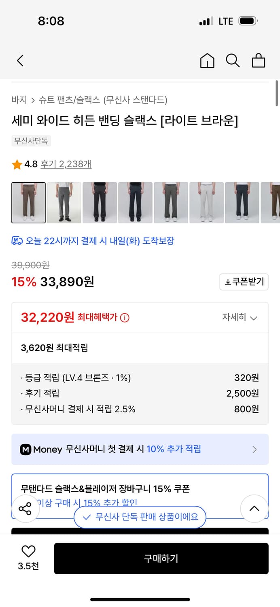
Task: Open reviews via the 후기 2,238개 link
Action: [67, 164]
